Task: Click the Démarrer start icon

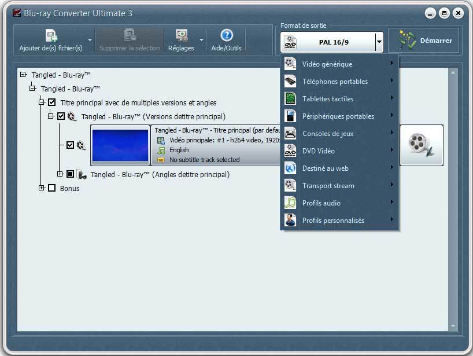Action: point(407,40)
